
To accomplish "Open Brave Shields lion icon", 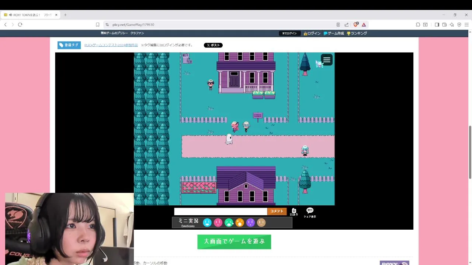I will pos(355,25).
